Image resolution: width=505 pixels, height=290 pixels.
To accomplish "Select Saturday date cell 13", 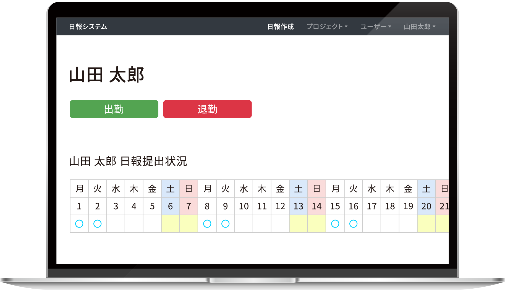I will (x=299, y=206).
